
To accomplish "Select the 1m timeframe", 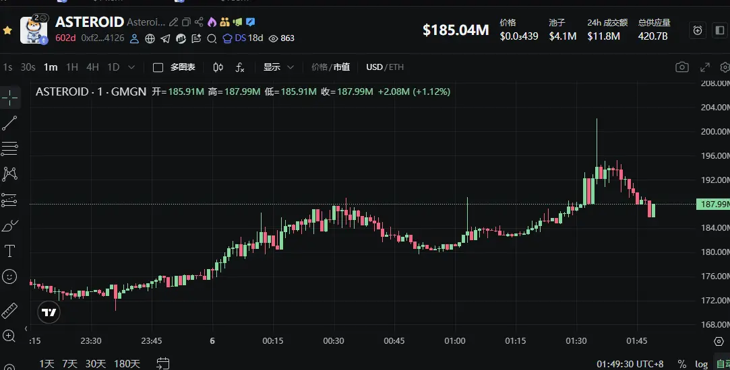I will 51,67.
